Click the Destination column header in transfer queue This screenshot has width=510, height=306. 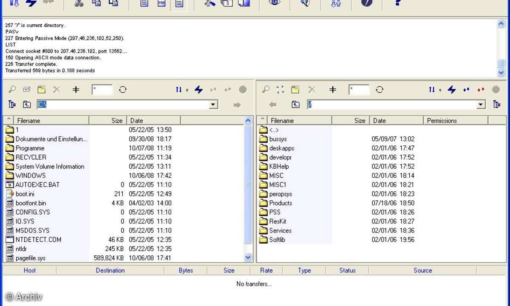click(110, 270)
